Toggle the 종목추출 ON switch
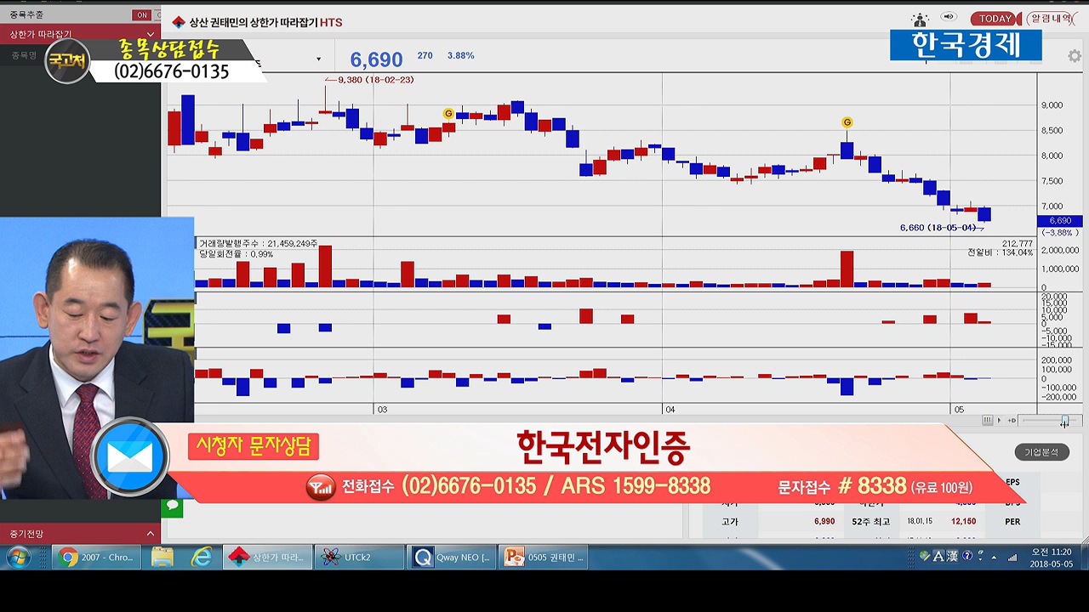 click(142, 14)
